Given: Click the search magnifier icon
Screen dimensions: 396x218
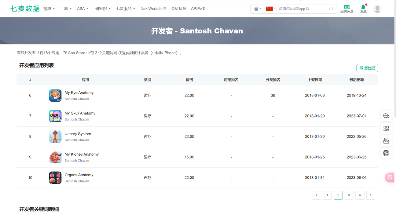Looking at the screenshot, I should tap(331, 9).
